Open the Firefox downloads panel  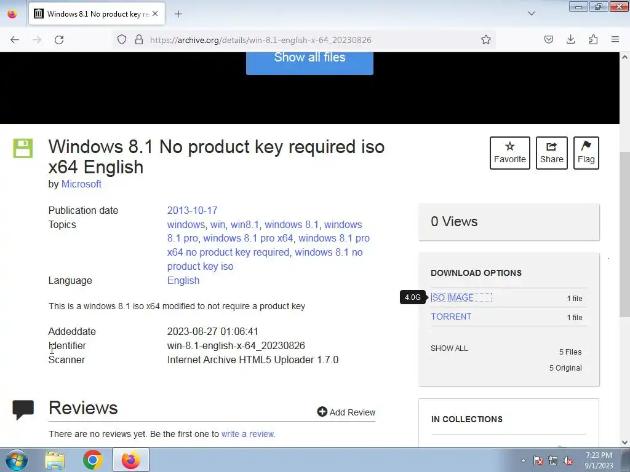(570, 39)
